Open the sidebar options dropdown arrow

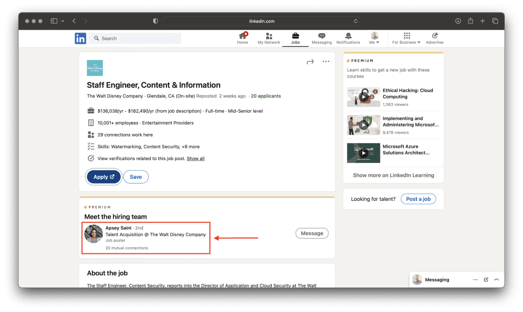[x=63, y=21]
